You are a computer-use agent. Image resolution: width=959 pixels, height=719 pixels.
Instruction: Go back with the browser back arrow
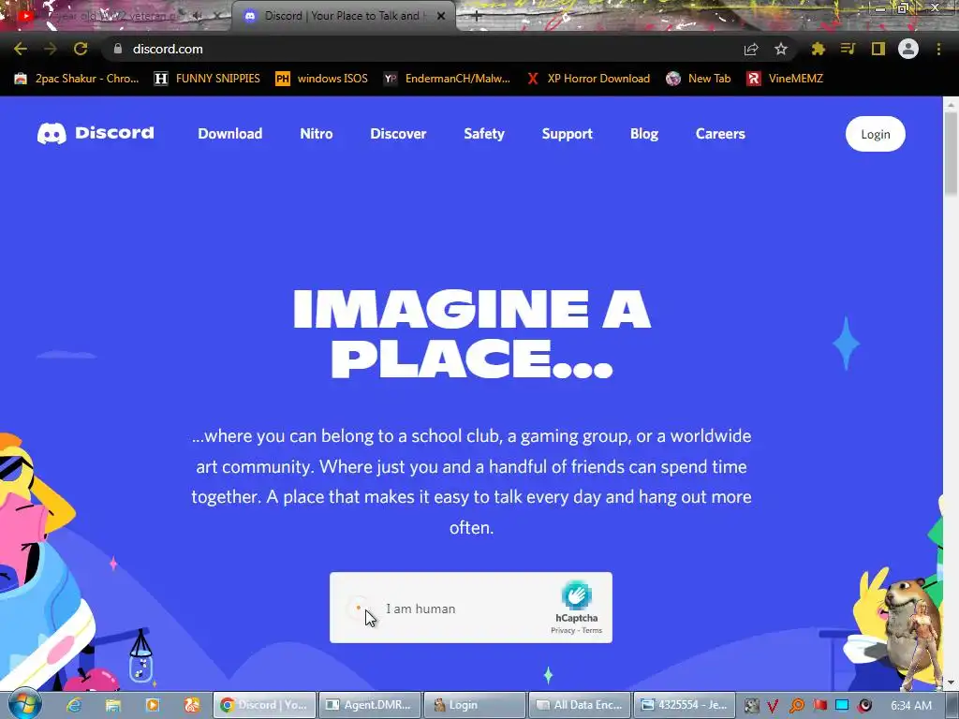click(21, 49)
